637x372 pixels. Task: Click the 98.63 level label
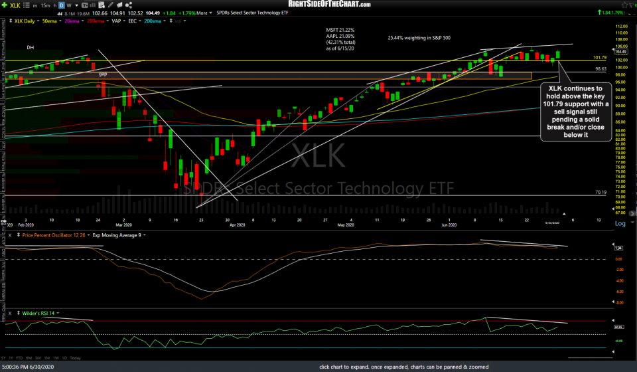601,68
